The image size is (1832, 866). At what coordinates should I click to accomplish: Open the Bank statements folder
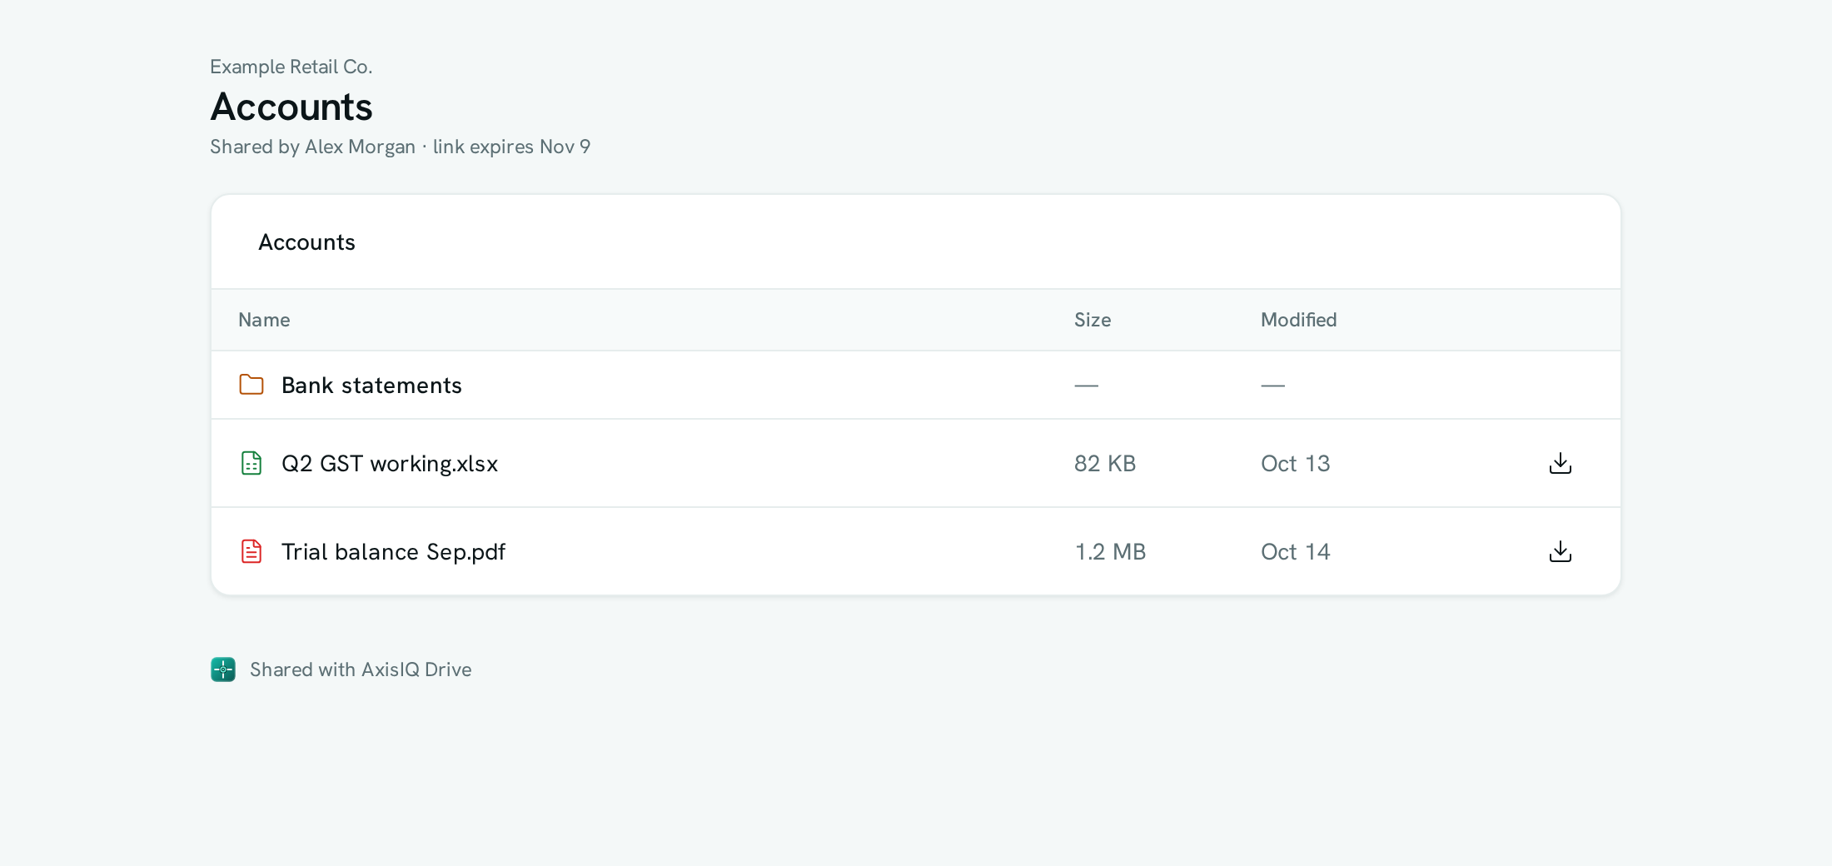coord(371,386)
